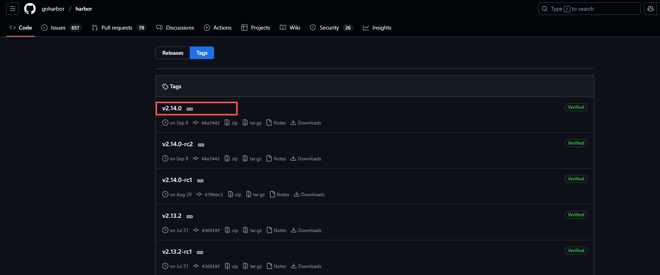Download the v2.14.0-rc2 tar.gz archive

pyautogui.click(x=252, y=159)
